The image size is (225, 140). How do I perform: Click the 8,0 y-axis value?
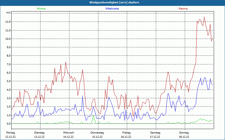pyautogui.click(x=9, y=55)
